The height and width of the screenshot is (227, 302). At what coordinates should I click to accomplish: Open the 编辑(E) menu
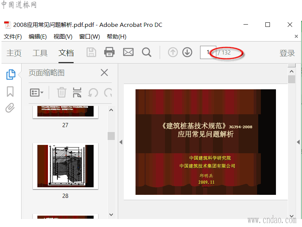pos(37,36)
